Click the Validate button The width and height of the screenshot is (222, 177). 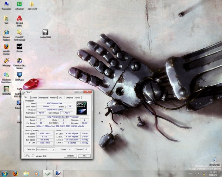point(70,156)
